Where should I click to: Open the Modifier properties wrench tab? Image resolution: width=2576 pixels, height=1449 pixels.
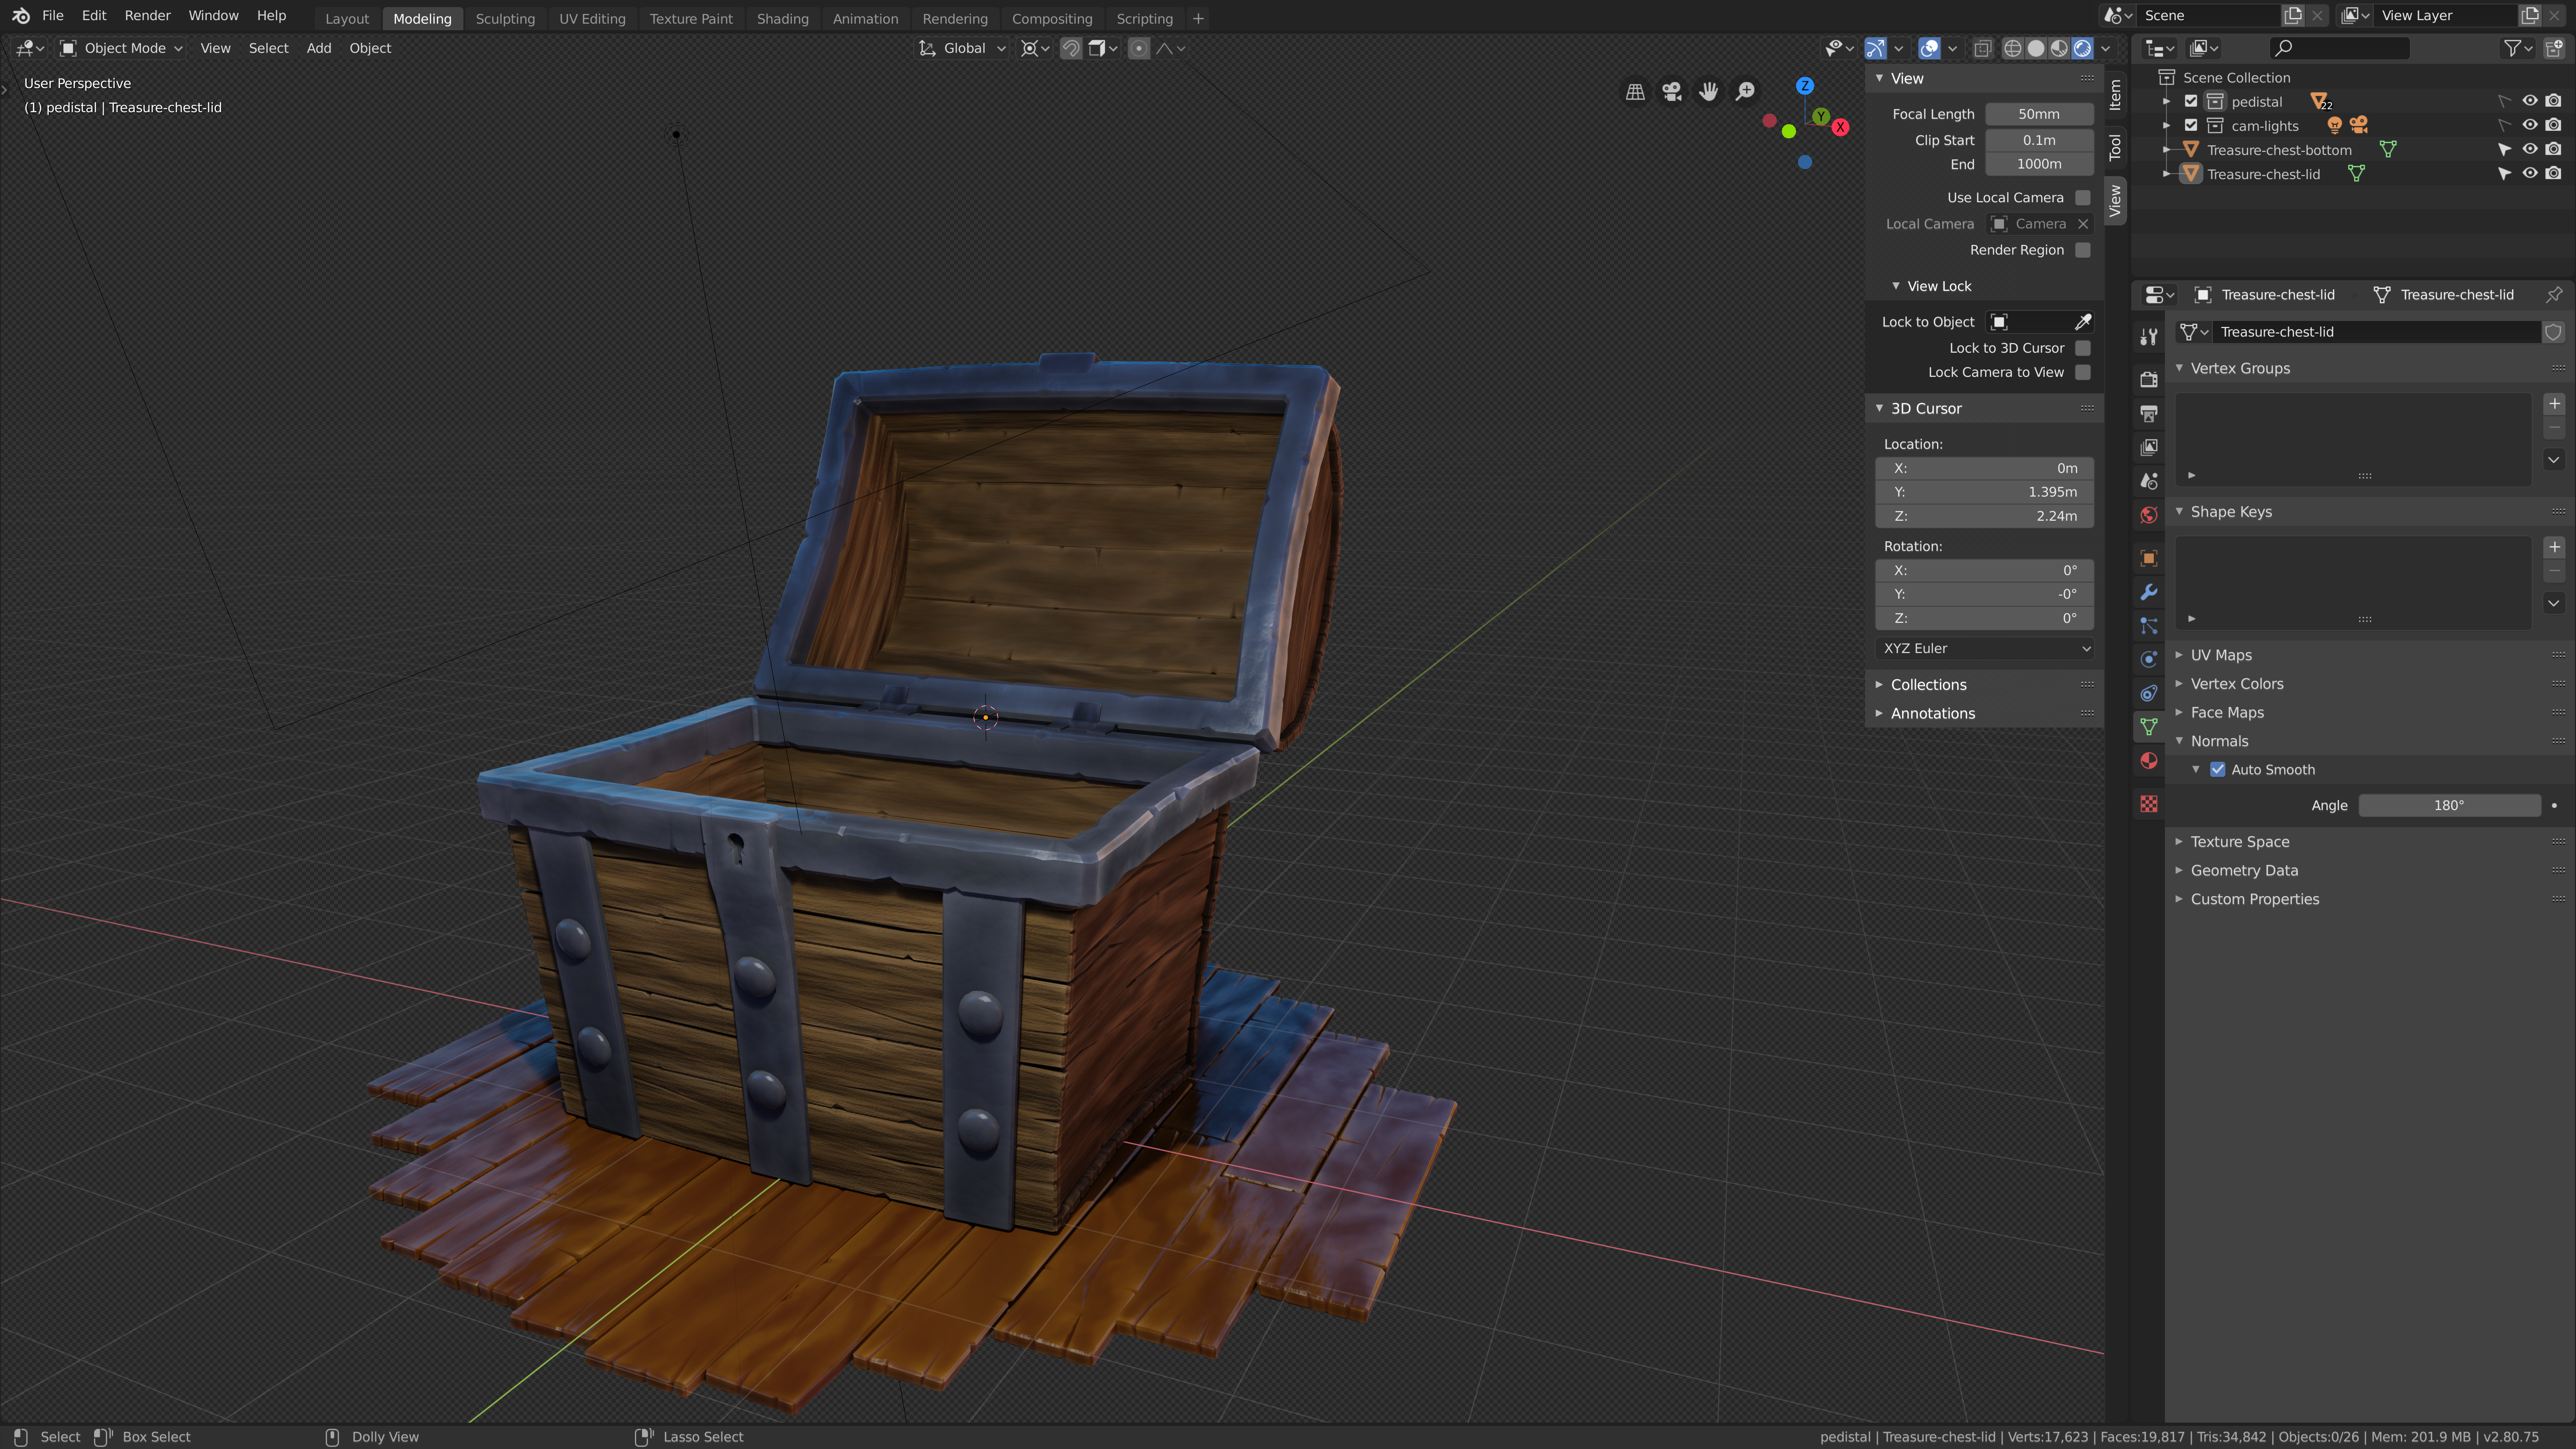click(2148, 592)
